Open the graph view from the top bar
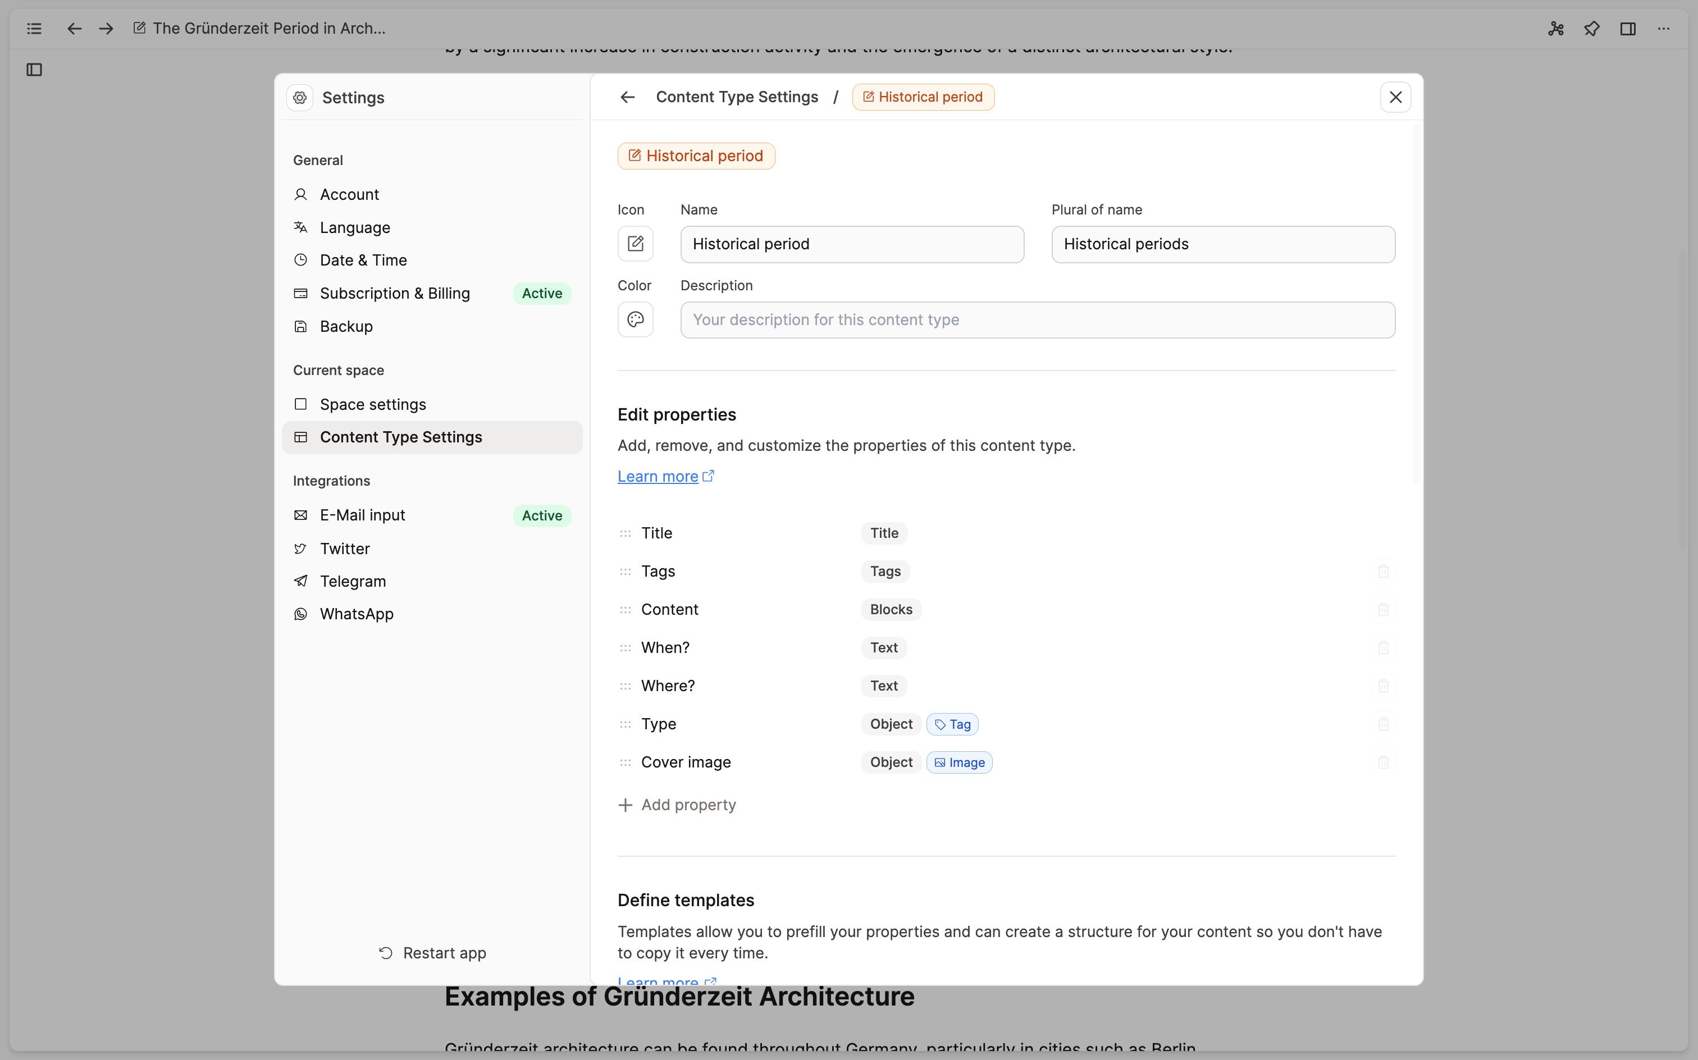This screenshot has width=1698, height=1060. 1556,29
